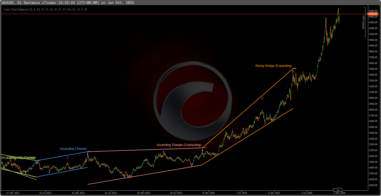Click the 50000 pips scale bracket

[x=365, y=22]
